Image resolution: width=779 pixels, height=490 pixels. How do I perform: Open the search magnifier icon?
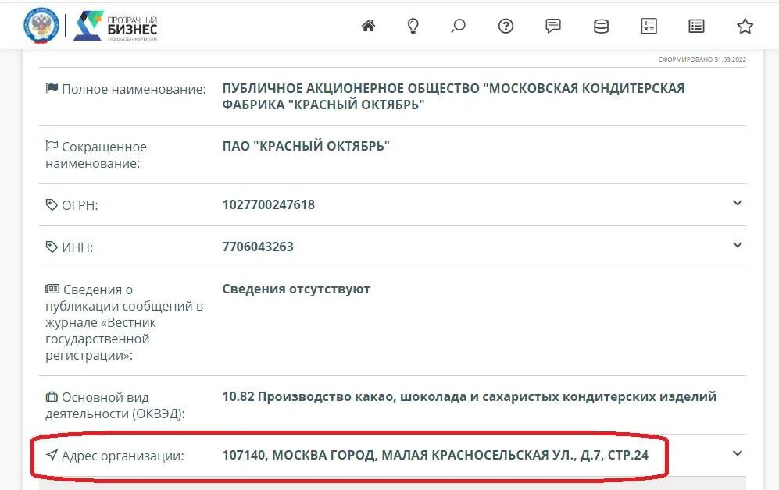click(458, 26)
